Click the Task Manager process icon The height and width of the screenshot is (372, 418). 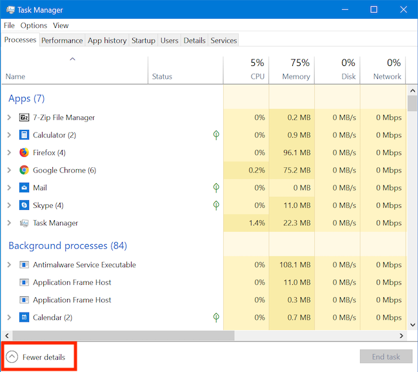pos(24,223)
